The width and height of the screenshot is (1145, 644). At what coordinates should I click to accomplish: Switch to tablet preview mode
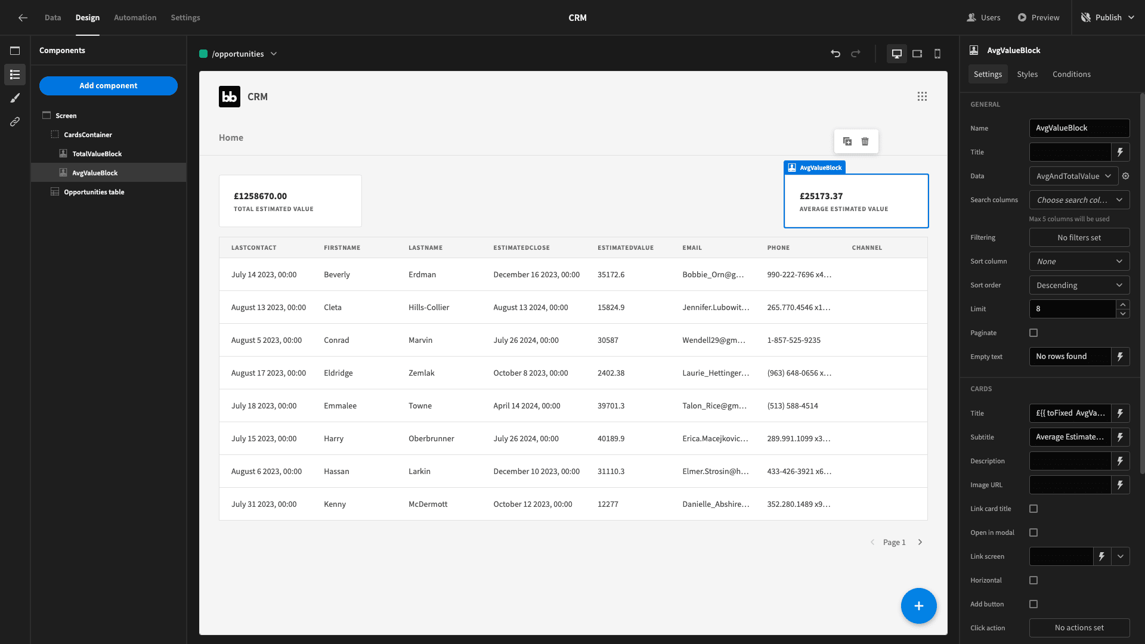(x=917, y=54)
